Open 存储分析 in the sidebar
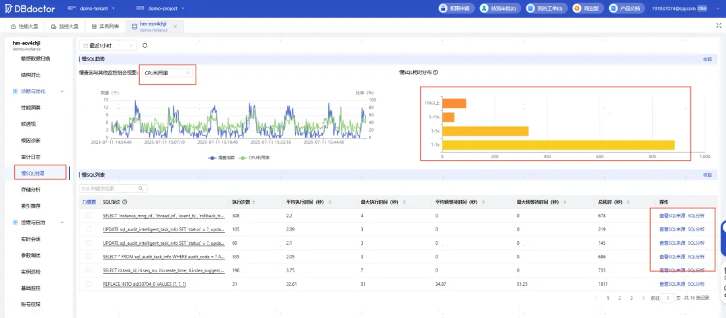726x318 pixels. 31,190
